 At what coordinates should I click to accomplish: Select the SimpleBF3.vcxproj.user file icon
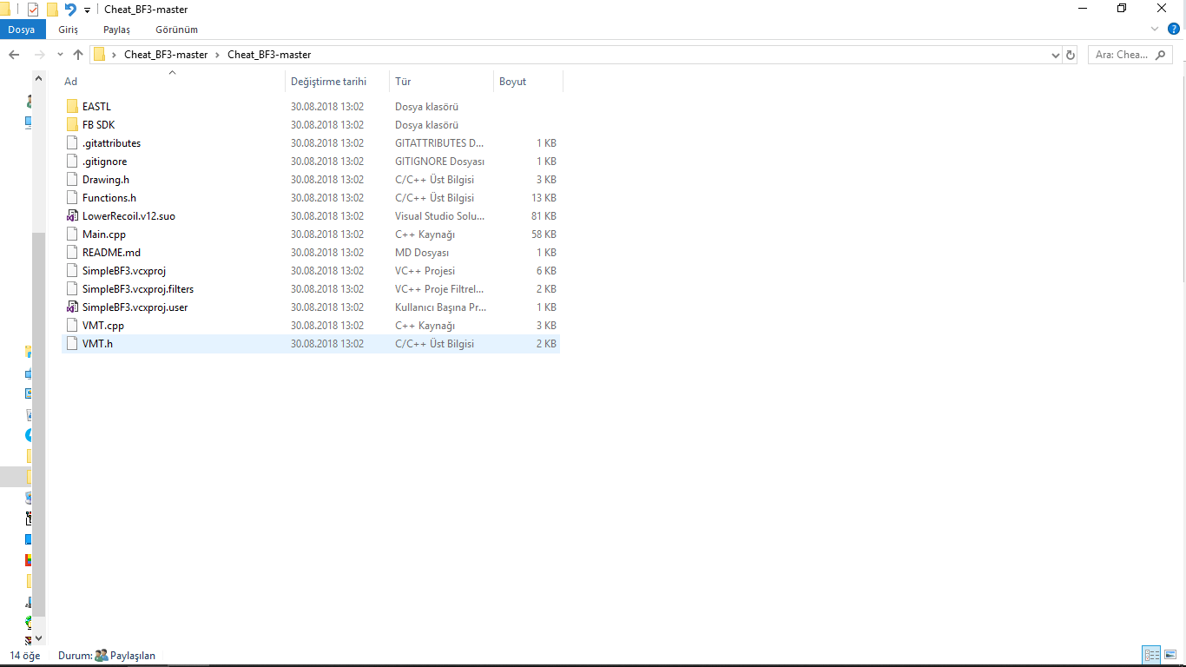click(x=72, y=307)
